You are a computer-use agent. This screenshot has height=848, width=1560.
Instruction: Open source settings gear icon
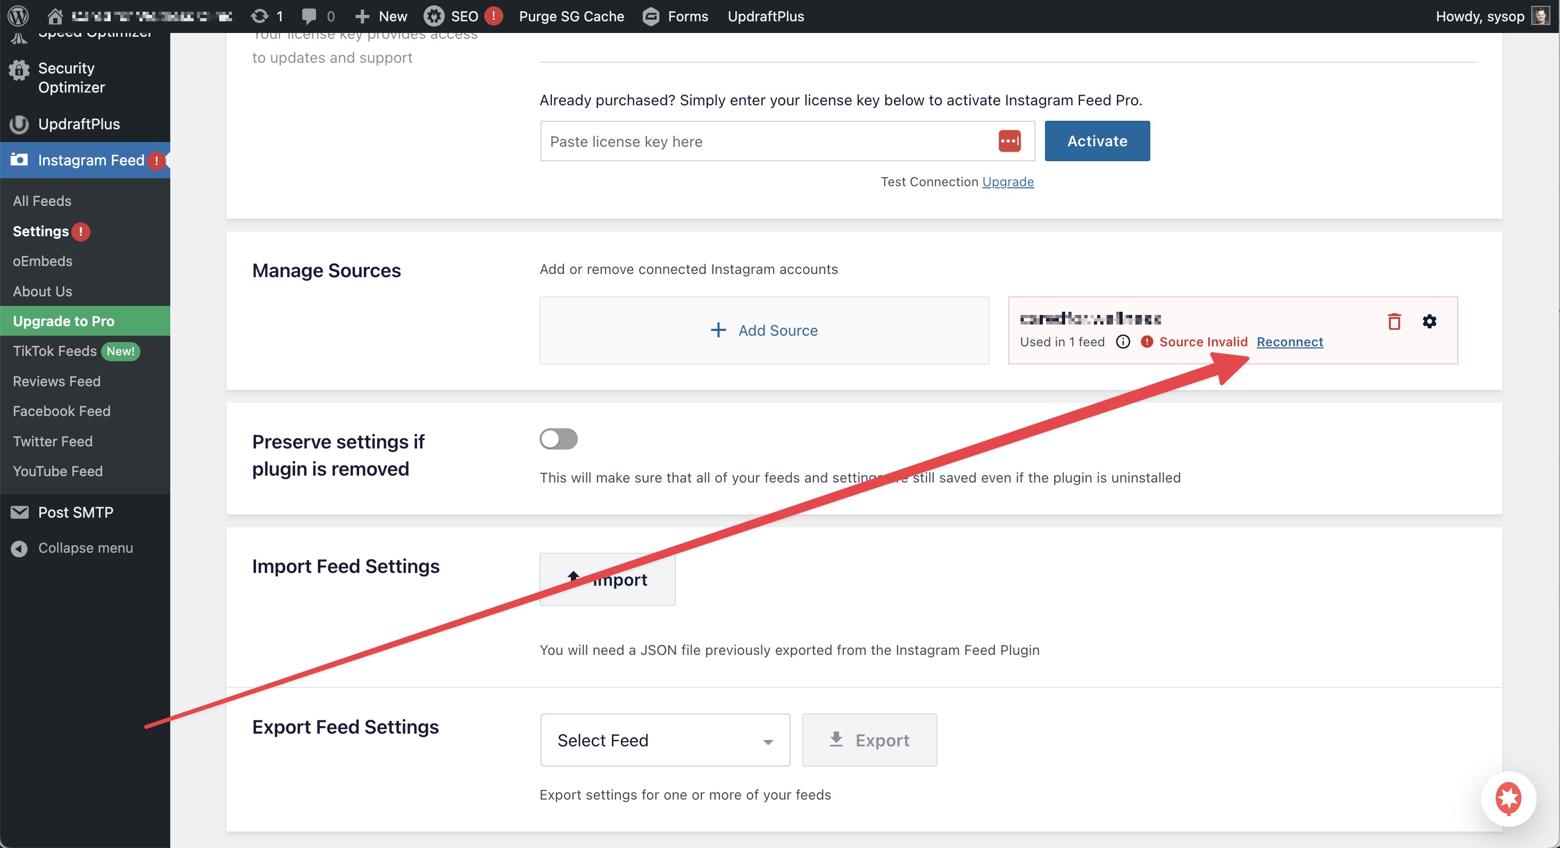coord(1429,321)
